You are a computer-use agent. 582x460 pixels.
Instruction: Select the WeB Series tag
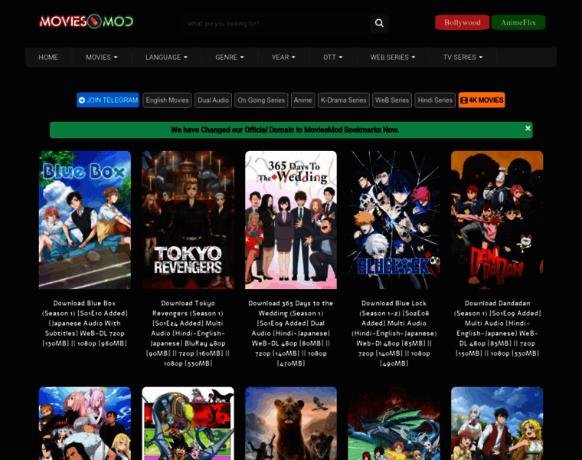click(392, 100)
